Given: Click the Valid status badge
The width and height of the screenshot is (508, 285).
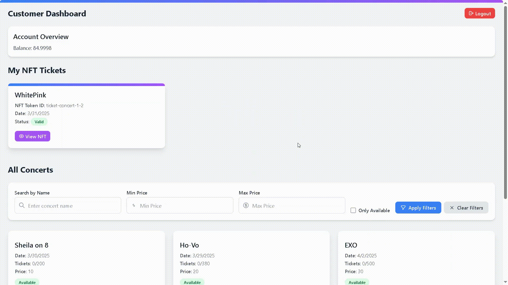Looking at the screenshot, I should [39, 122].
